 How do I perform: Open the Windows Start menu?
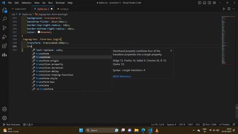81,130
